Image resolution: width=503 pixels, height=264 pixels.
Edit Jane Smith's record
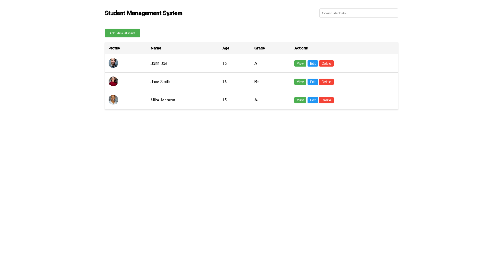click(x=313, y=82)
